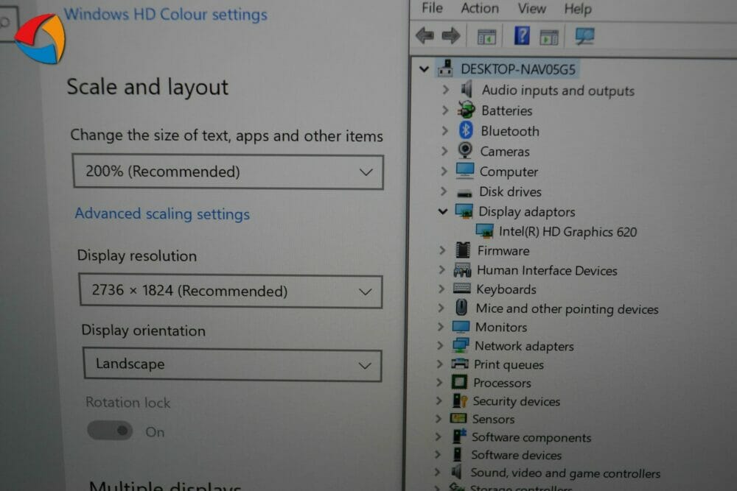The width and height of the screenshot is (737, 491).
Task: Expand the Disk drives node arrow
Action: [x=443, y=191]
